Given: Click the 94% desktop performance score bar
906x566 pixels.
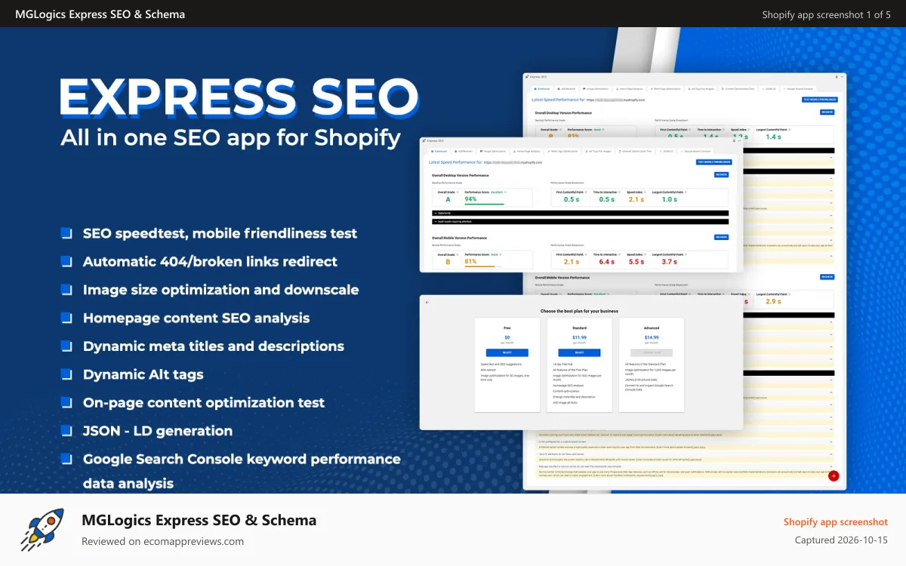Looking at the screenshot, I should [485, 205].
